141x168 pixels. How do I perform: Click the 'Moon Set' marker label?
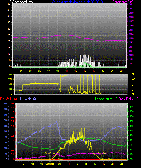pyautogui.click(x=107, y=159)
